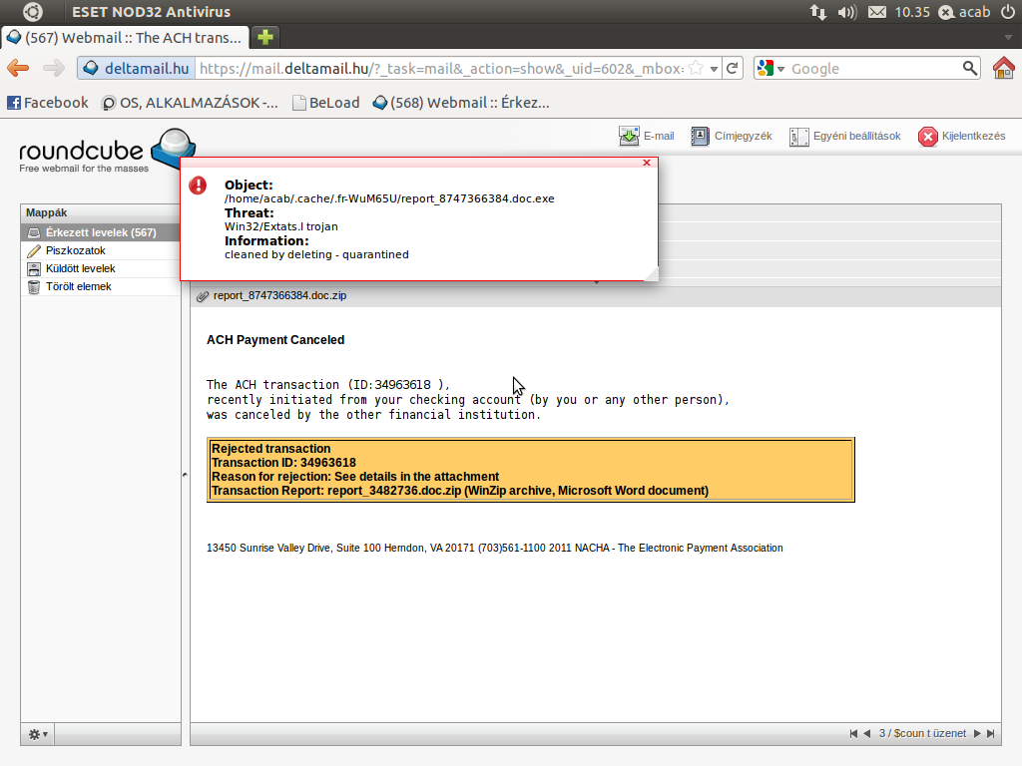Open the Ubuntu system menu icon
This screenshot has width=1022, height=766.
coord(33,12)
